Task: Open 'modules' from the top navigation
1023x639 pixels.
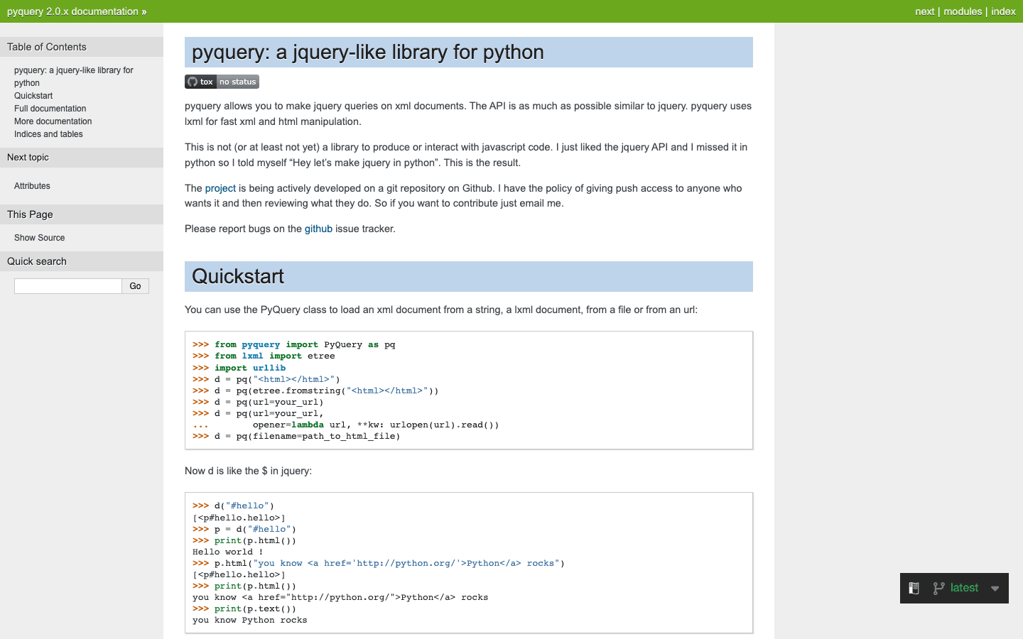Action: tap(963, 11)
